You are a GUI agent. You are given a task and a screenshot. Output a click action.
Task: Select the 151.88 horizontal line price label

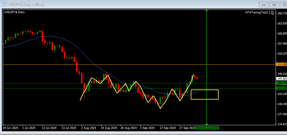(x=281, y=64)
